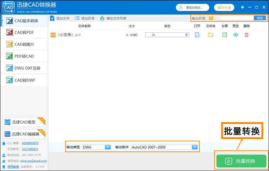Switch to the CAD转PDF tab

coord(24,32)
